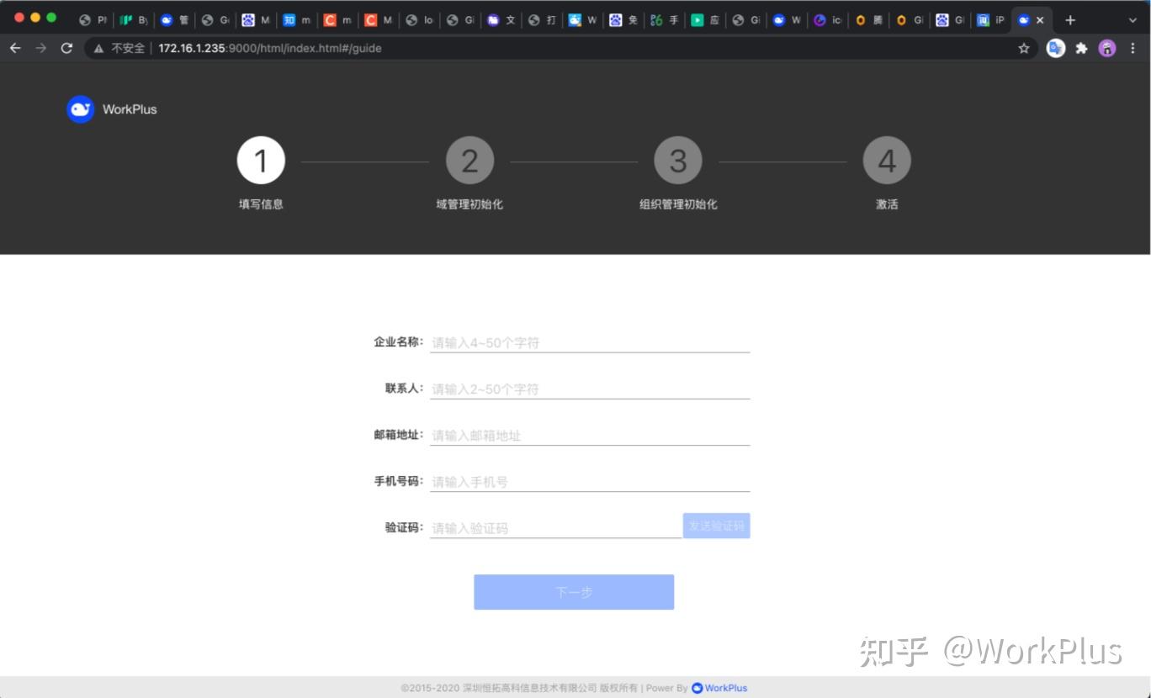Open the browser profile avatar icon
Image resolution: width=1151 pixels, height=698 pixels.
[x=1107, y=48]
